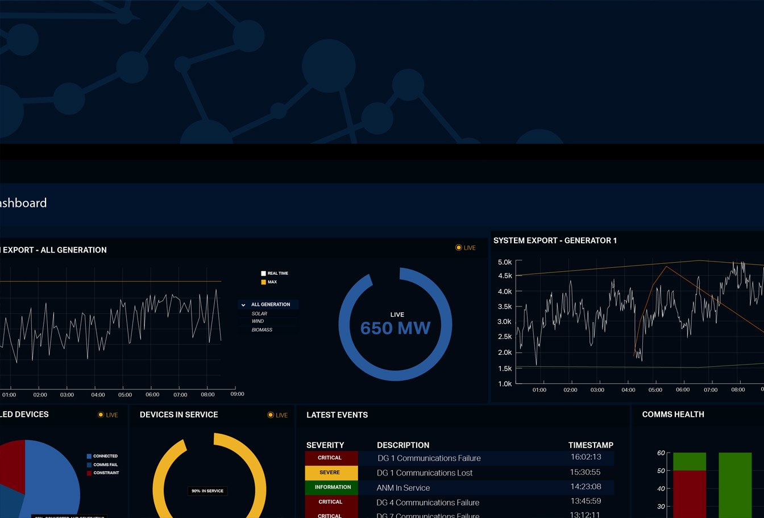Toggle the REAL TIME series legend box
764x518 pixels.
tap(264, 273)
